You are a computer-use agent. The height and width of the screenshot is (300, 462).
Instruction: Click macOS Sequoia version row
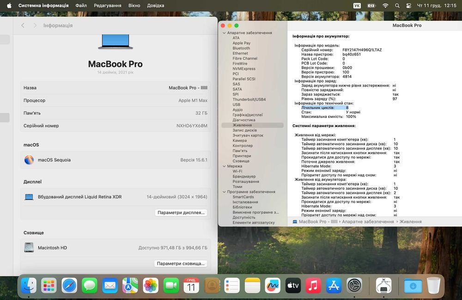coord(115,160)
